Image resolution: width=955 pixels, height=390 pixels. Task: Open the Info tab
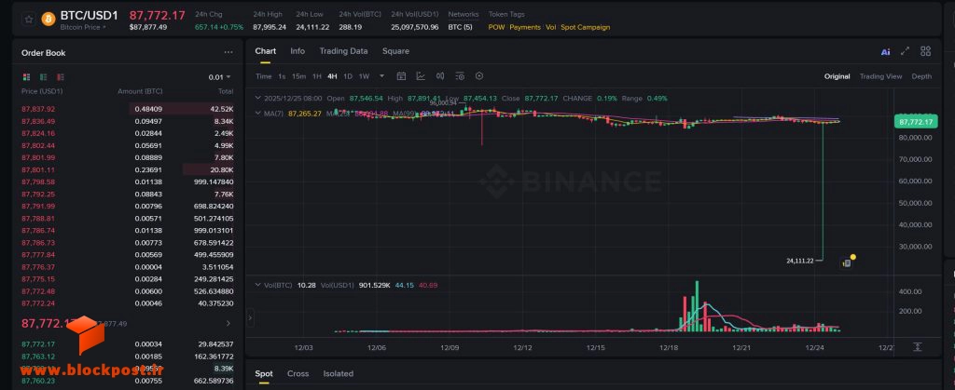click(x=298, y=51)
